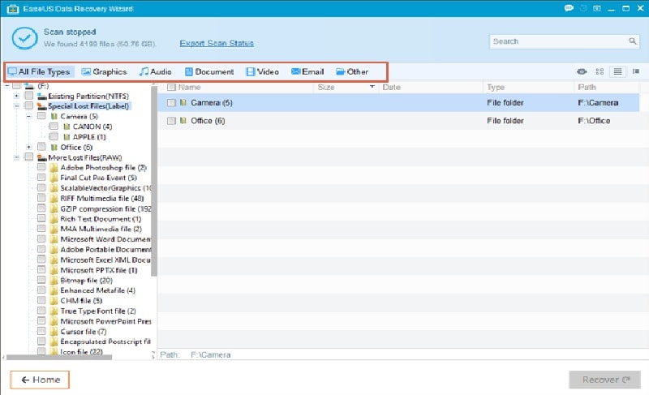Click the Size column sort arrow
Image resolution: width=649 pixels, height=395 pixels.
pos(372,87)
